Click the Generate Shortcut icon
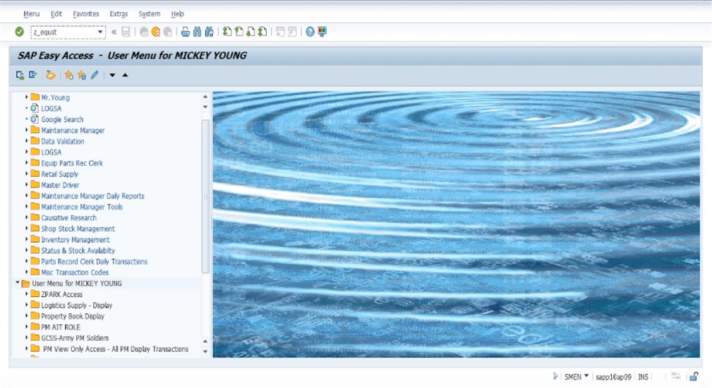Image resolution: width=712 pixels, height=388 pixels. coord(292,32)
